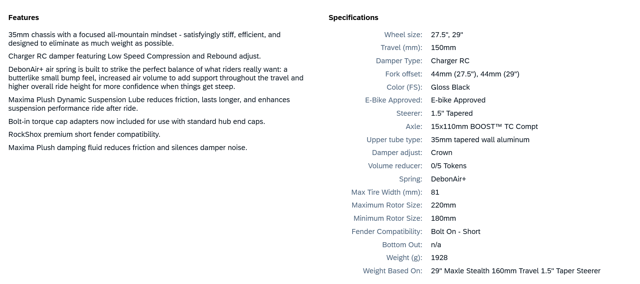Select the Weight Based On label
Screen dimensions: 640x284
(x=392, y=271)
